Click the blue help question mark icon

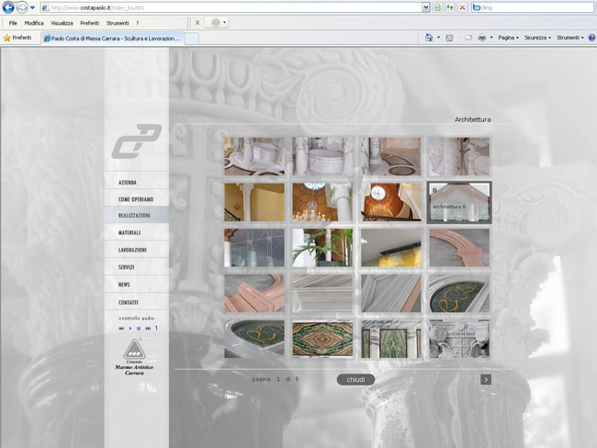coord(591,38)
